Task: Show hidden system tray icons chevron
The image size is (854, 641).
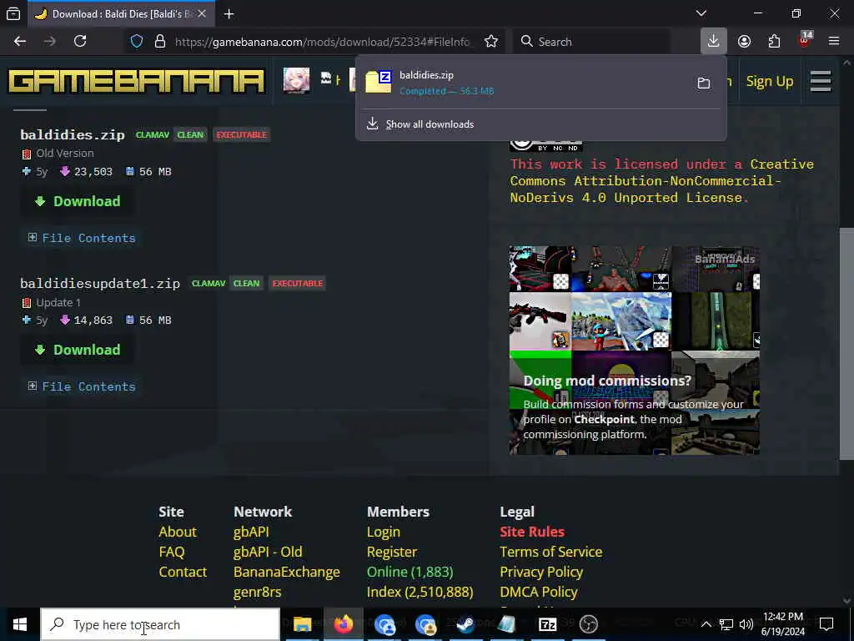Action: click(706, 624)
